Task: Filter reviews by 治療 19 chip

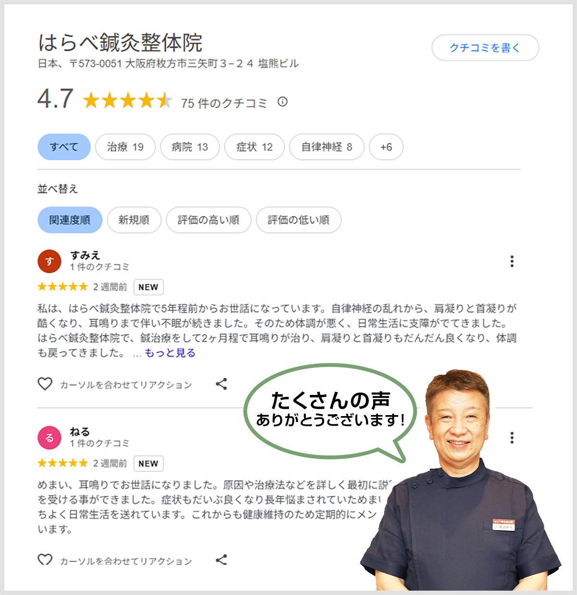Action: click(x=125, y=147)
